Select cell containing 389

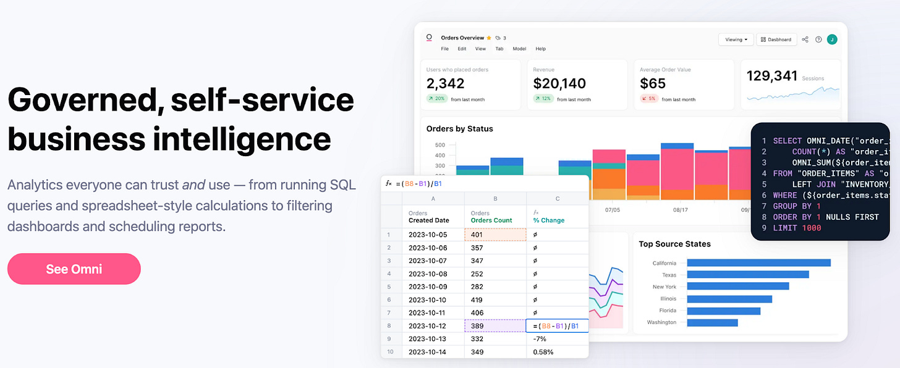coord(495,326)
